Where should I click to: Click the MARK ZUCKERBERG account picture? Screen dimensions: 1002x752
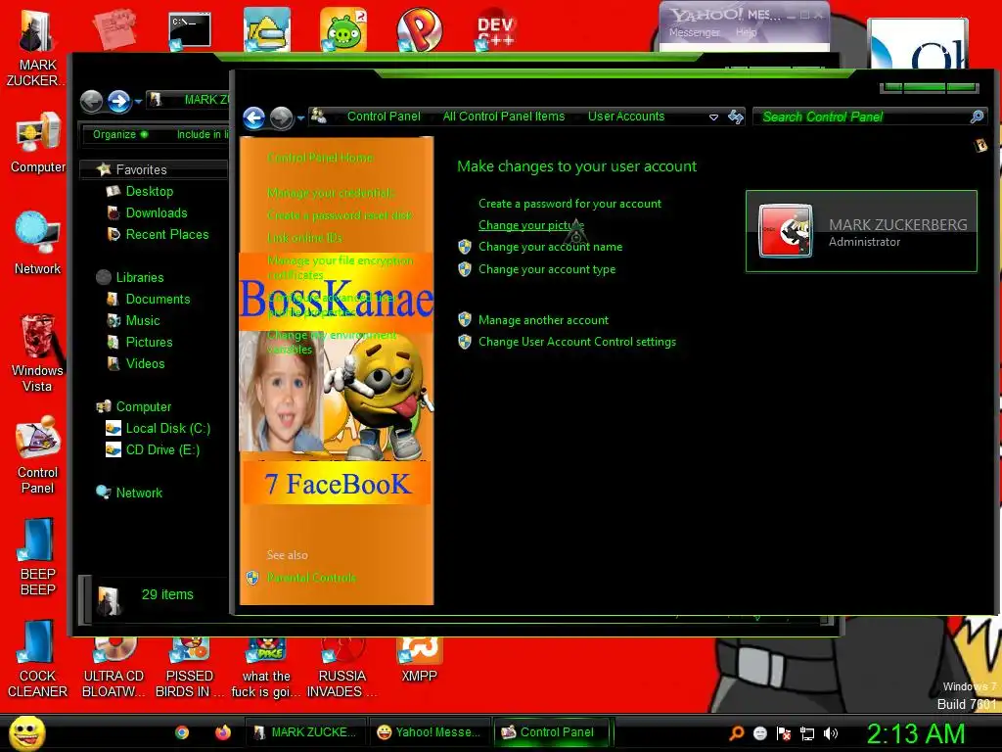click(786, 231)
